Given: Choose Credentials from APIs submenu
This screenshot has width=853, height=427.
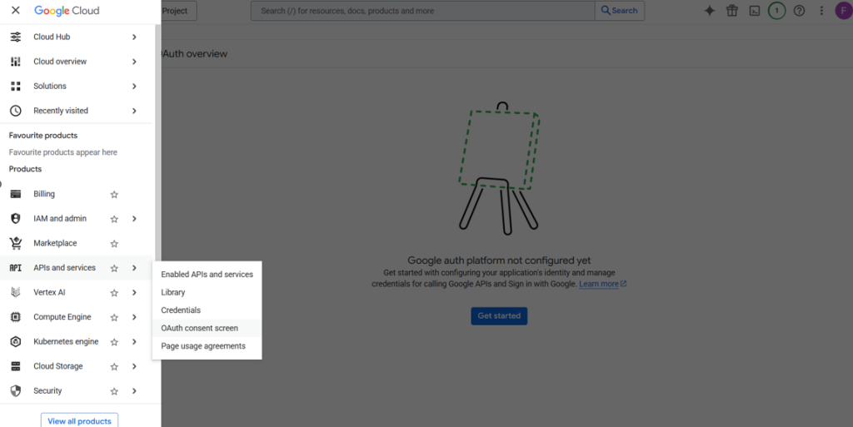Looking at the screenshot, I should [181, 310].
